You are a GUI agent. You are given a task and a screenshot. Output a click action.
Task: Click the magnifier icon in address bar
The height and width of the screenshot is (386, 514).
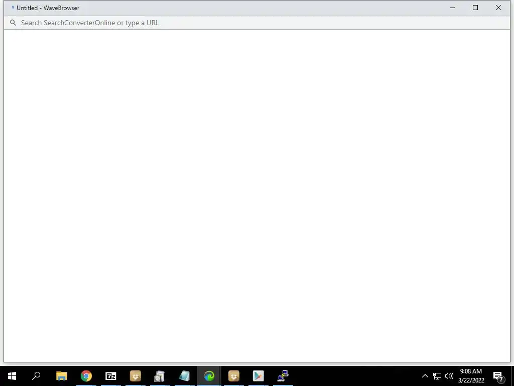pos(13,23)
